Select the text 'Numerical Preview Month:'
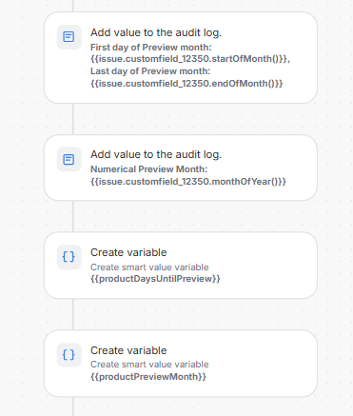The height and width of the screenshot is (416, 353). (148, 169)
